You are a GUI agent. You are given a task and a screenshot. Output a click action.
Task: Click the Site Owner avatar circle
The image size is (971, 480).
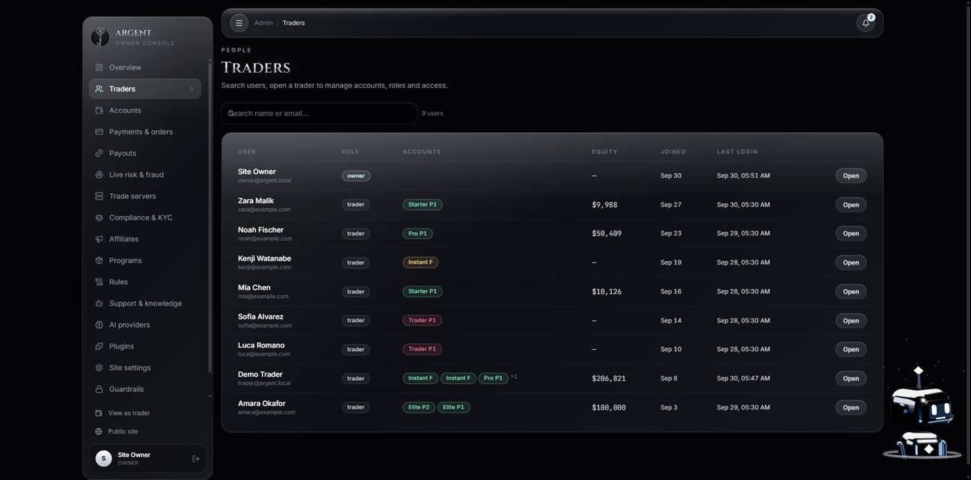[x=103, y=459]
